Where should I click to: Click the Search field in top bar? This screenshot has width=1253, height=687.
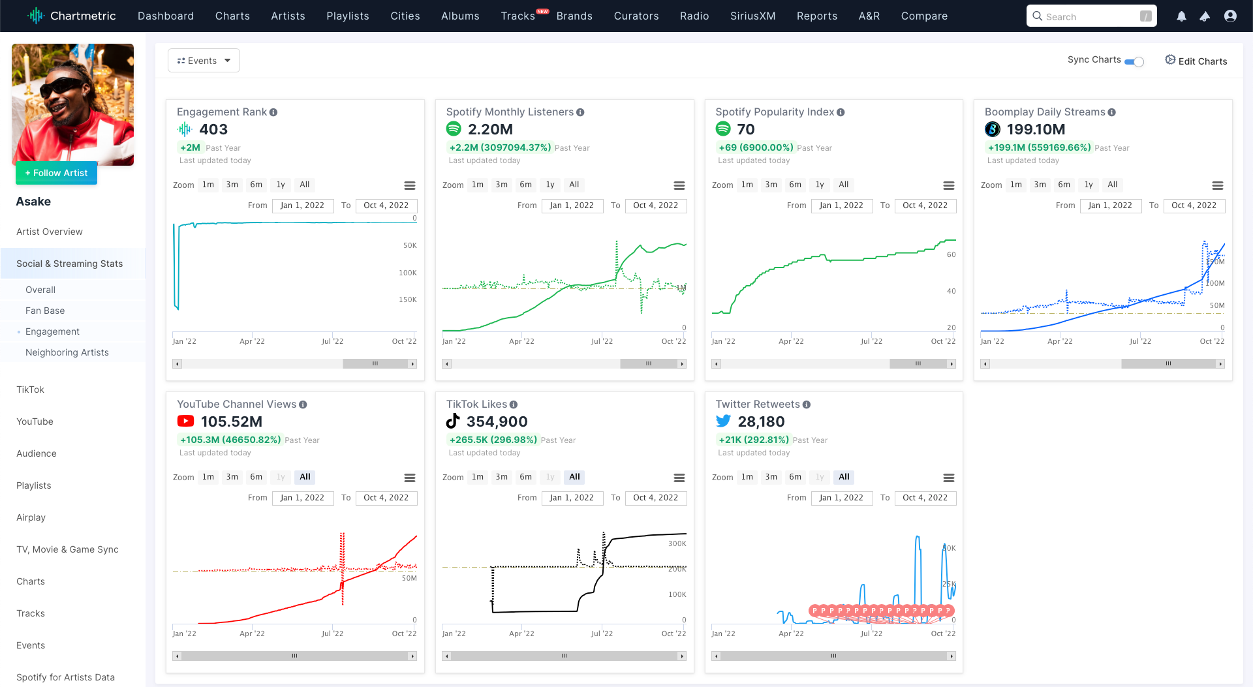click(1092, 16)
